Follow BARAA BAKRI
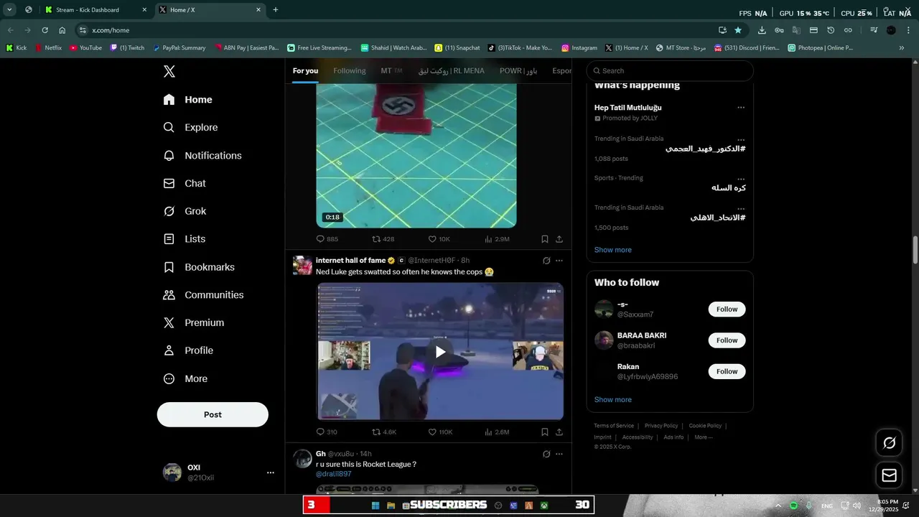The image size is (919, 517). 727,340
